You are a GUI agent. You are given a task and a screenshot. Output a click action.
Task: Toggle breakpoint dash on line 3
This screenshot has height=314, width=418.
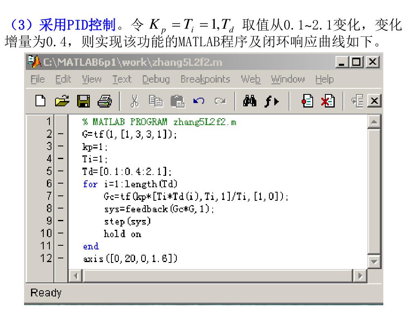pos(61,146)
